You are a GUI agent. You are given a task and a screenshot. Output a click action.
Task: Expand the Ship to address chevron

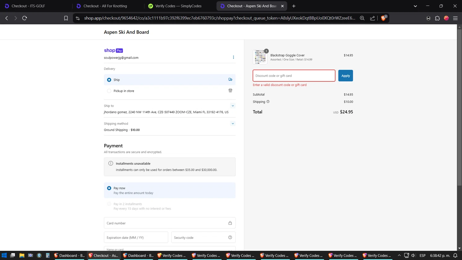(x=233, y=106)
